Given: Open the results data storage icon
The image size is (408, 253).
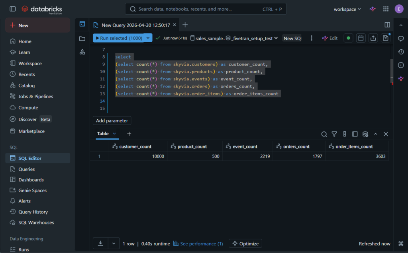Looking at the screenshot, I should point(365,134).
